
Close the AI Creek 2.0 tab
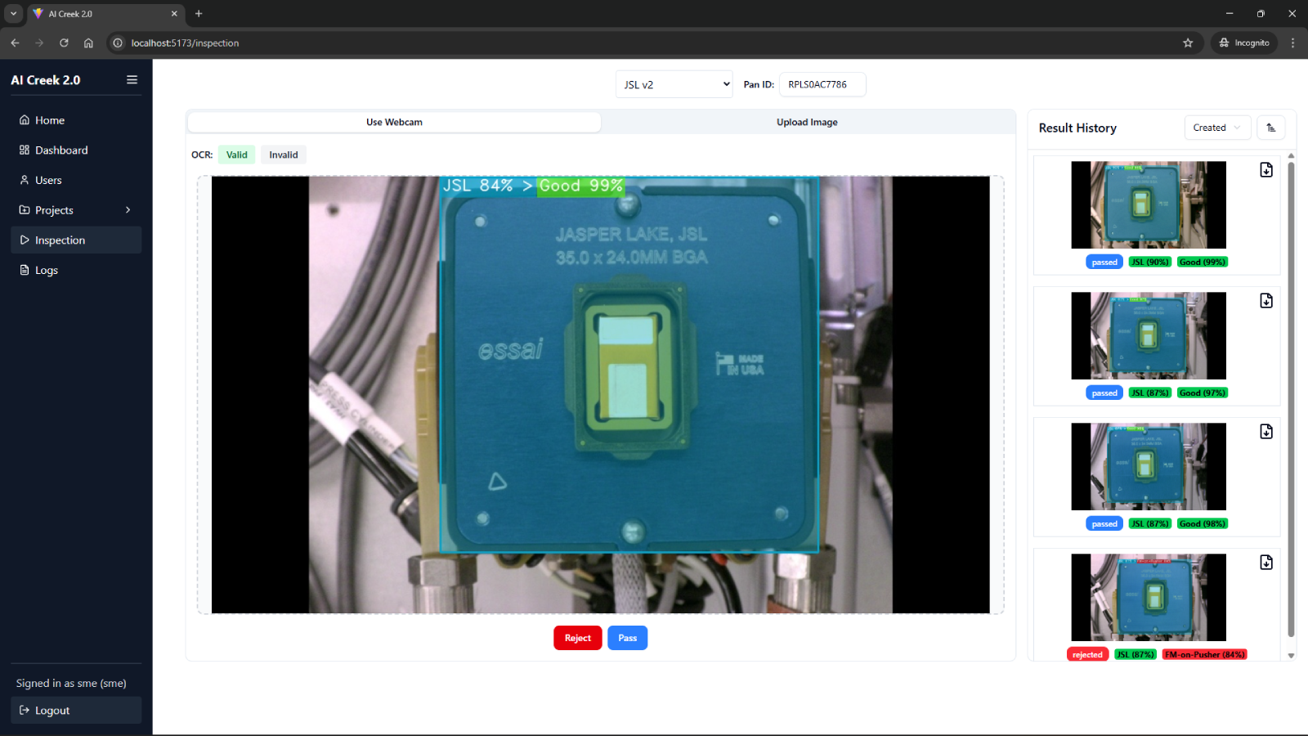[174, 14]
